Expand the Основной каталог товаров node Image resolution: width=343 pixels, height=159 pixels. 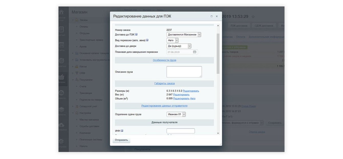pyautogui.click(x=73, y=53)
